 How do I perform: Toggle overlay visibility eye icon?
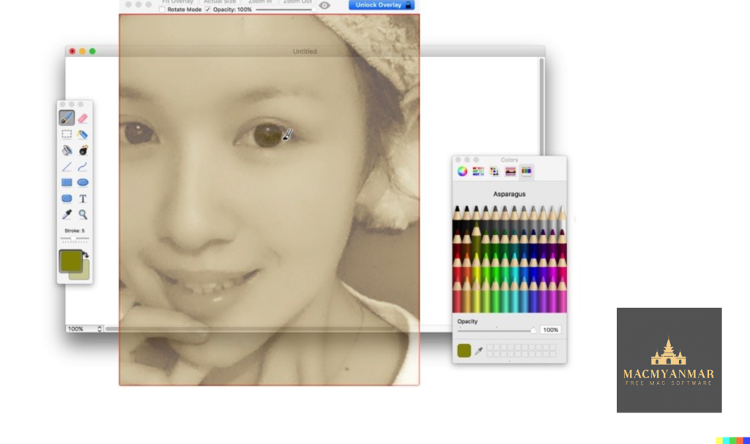pos(324,6)
